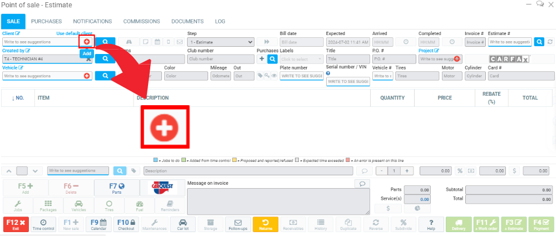Open the Carquest parts catalog logo
The height and width of the screenshot is (236, 556).
pyautogui.click(x=162, y=188)
